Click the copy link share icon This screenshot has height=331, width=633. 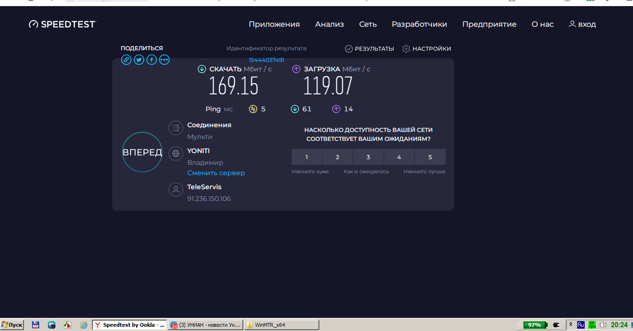(126, 60)
